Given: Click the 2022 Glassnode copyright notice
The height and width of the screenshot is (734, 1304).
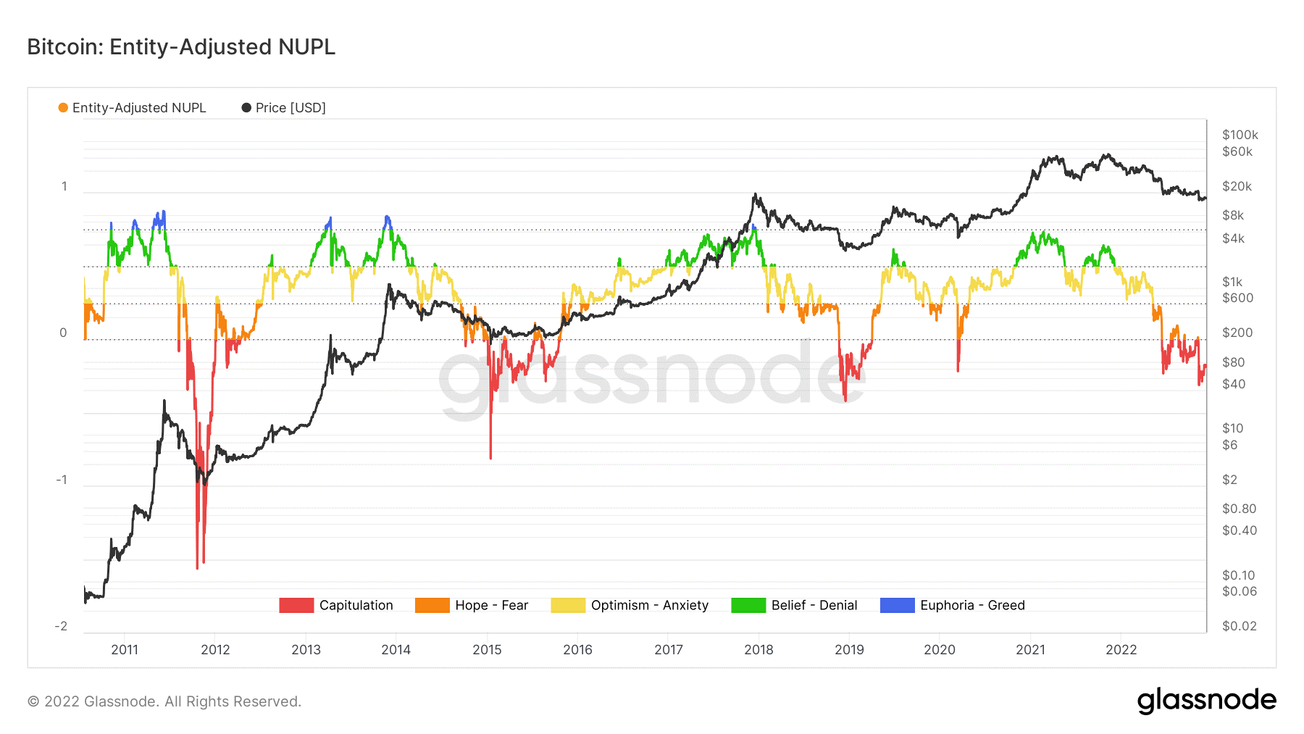Looking at the screenshot, I should 164,701.
